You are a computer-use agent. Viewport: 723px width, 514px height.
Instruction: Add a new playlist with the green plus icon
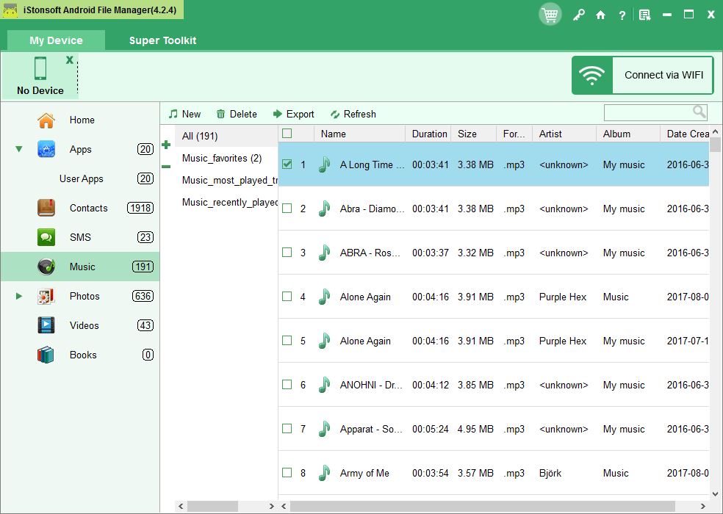point(166,145)
